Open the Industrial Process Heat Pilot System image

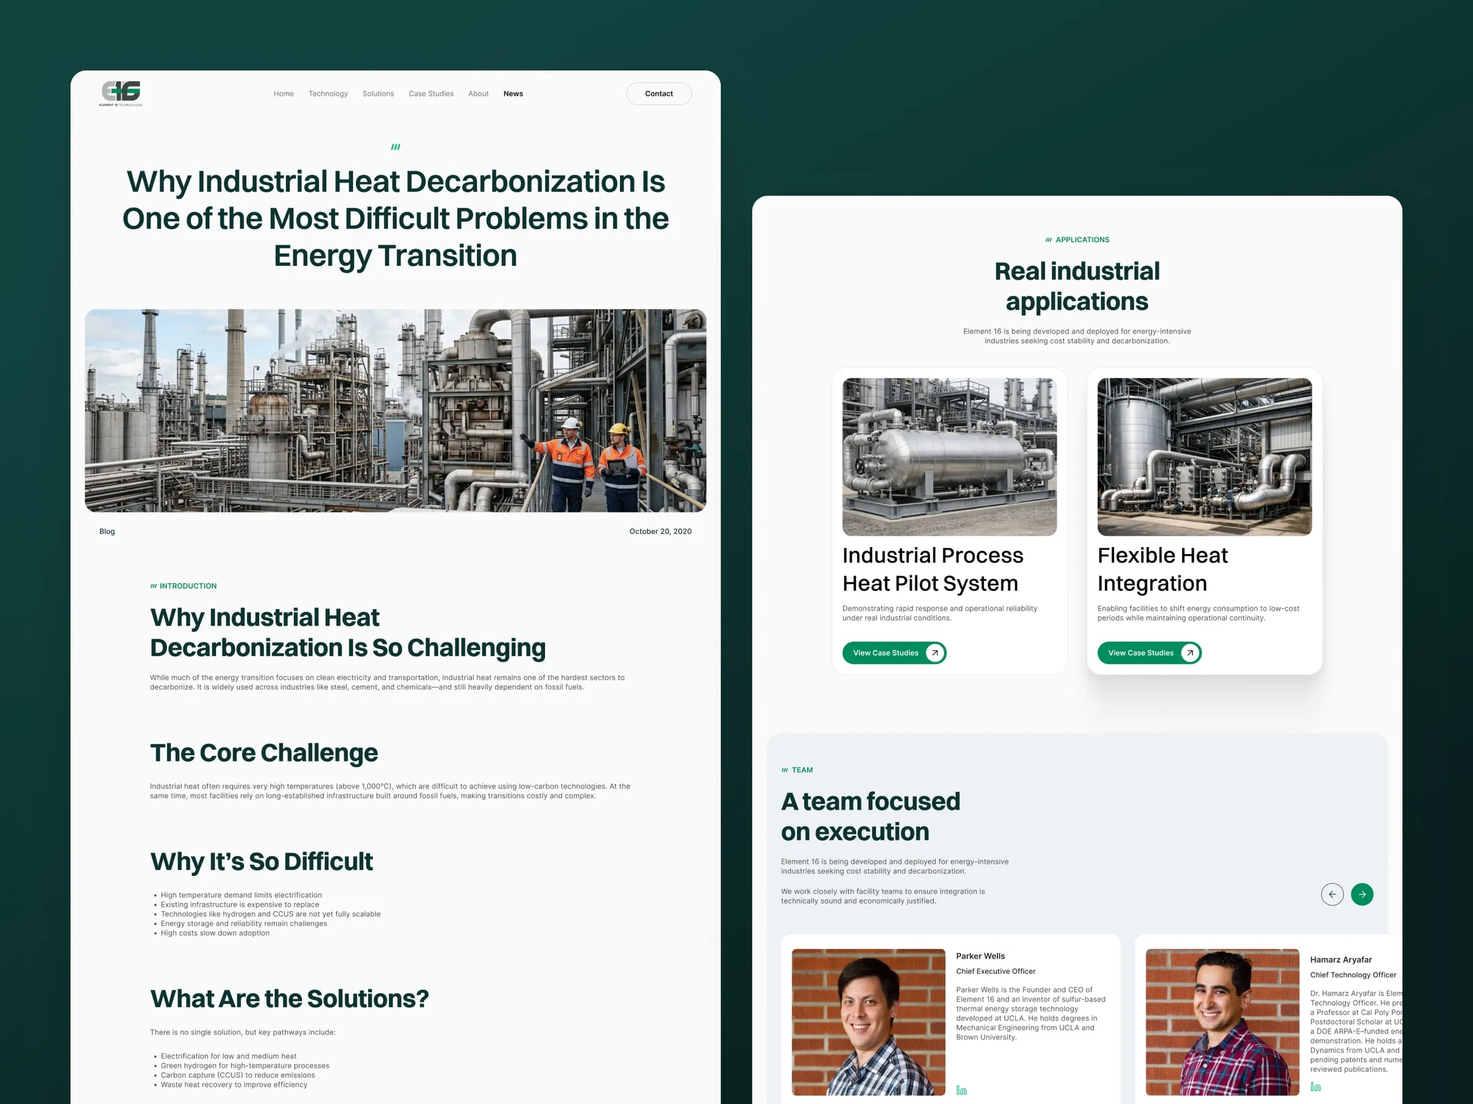949,457
